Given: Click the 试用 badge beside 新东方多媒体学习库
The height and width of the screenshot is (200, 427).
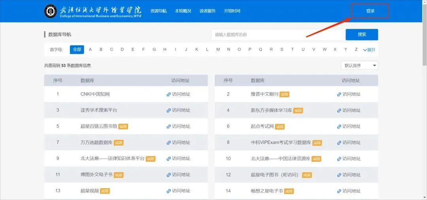Looking at the screenshot, I should 298,110.
